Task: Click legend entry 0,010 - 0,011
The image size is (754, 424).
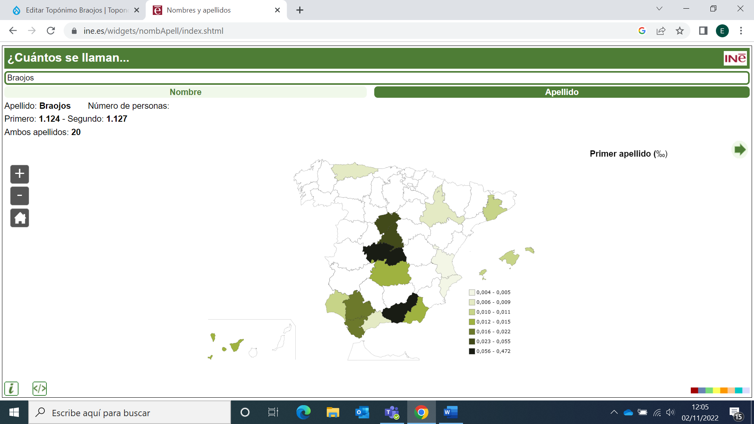Action: click(x=490, y=312)
